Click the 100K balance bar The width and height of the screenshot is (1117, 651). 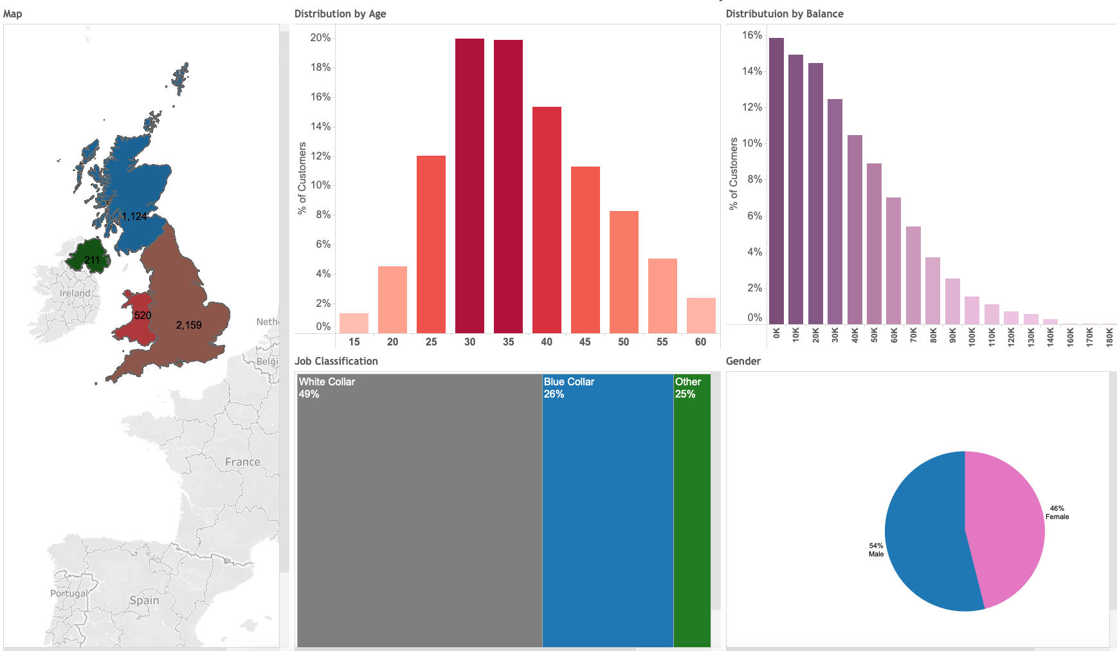click(x=972, y=311)
